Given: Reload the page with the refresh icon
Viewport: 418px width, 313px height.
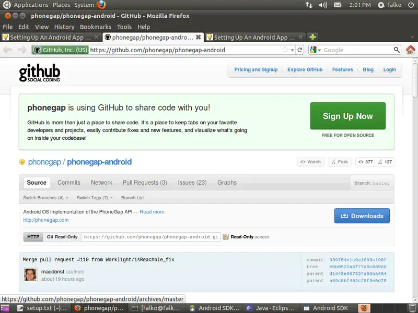Looking at the screenshot, I should [x=300, y=50].
